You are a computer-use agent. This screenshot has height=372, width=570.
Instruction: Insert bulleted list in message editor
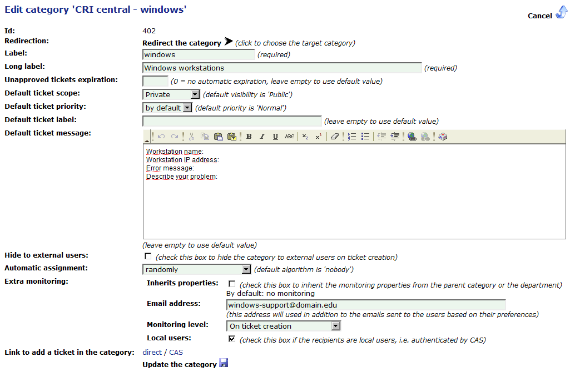click(x=365, y=137)
